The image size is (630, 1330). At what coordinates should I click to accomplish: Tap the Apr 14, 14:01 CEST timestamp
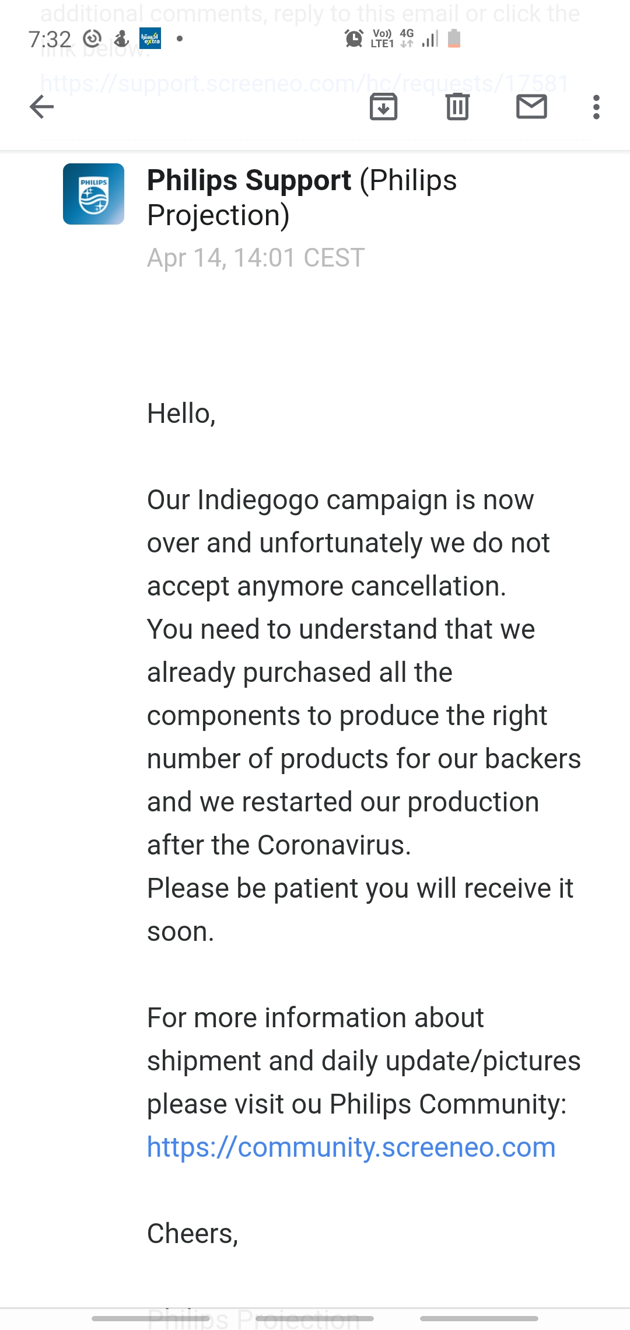[256, 258]
